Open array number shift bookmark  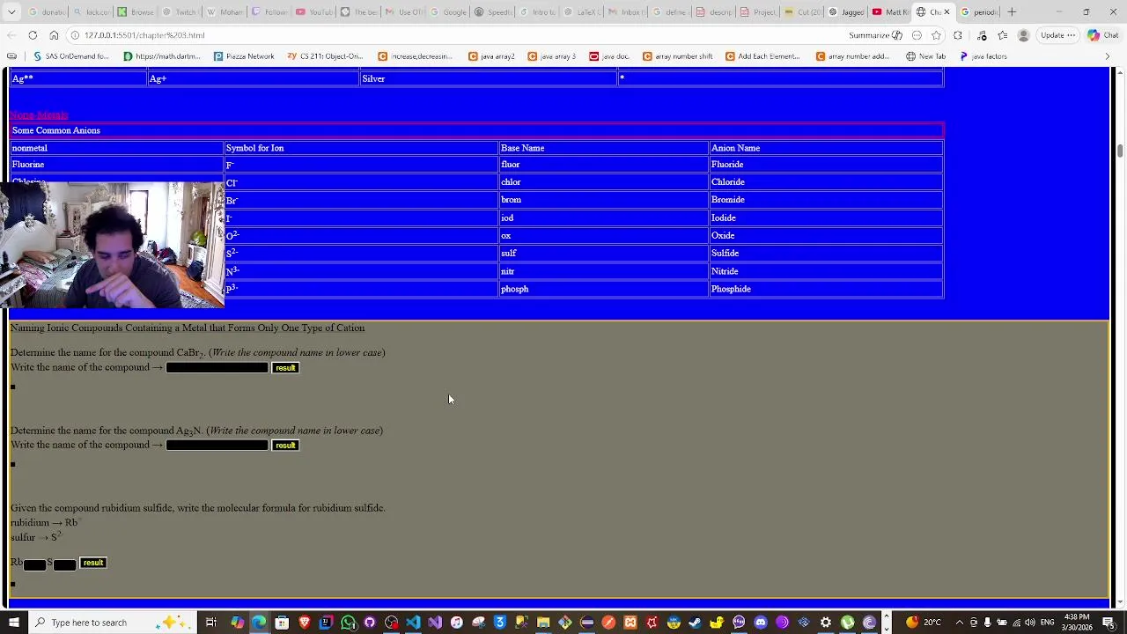click(x=677, y=56)
